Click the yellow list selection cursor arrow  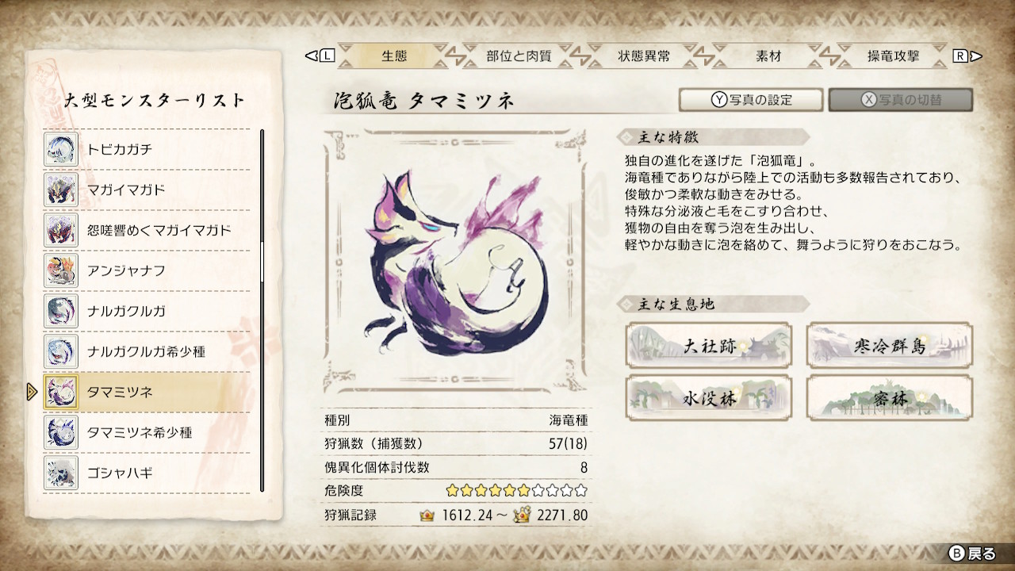[33, 392]
